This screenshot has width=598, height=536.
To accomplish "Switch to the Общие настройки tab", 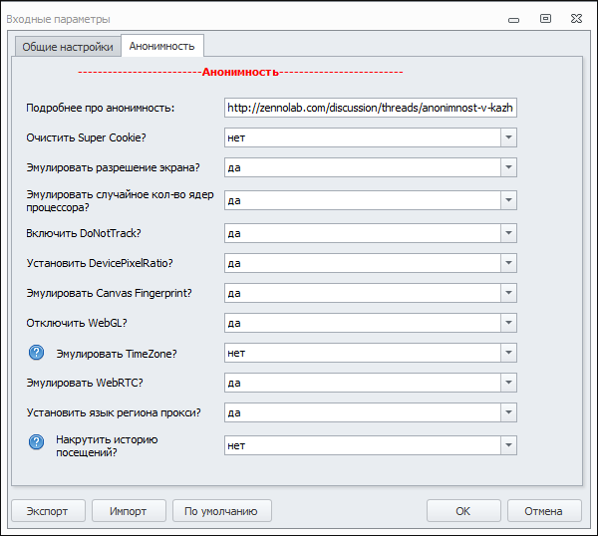I will (68, 47).
